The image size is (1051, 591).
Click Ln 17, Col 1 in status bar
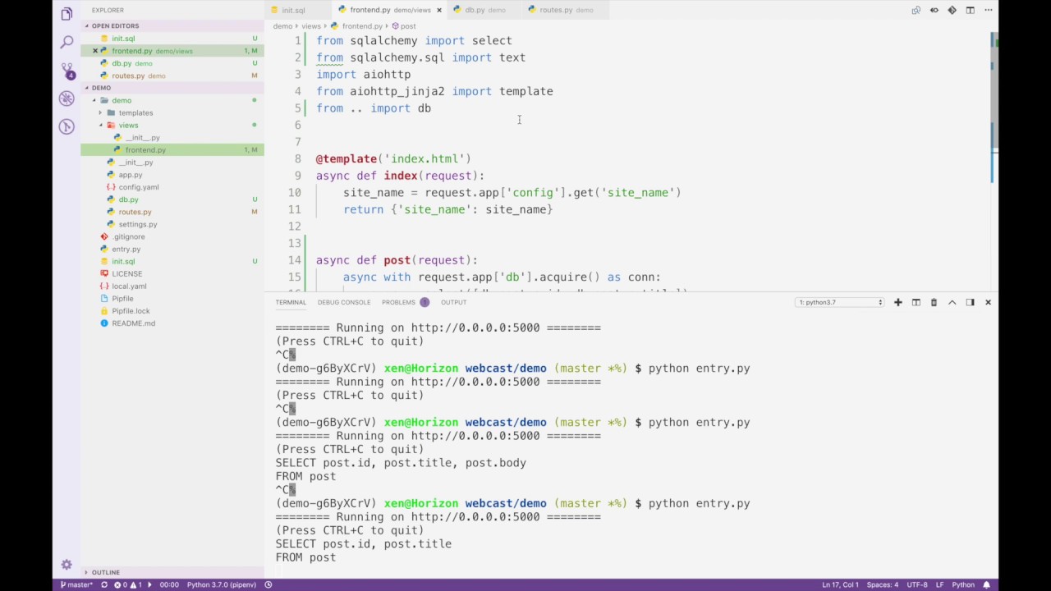(x=840, y=584)
